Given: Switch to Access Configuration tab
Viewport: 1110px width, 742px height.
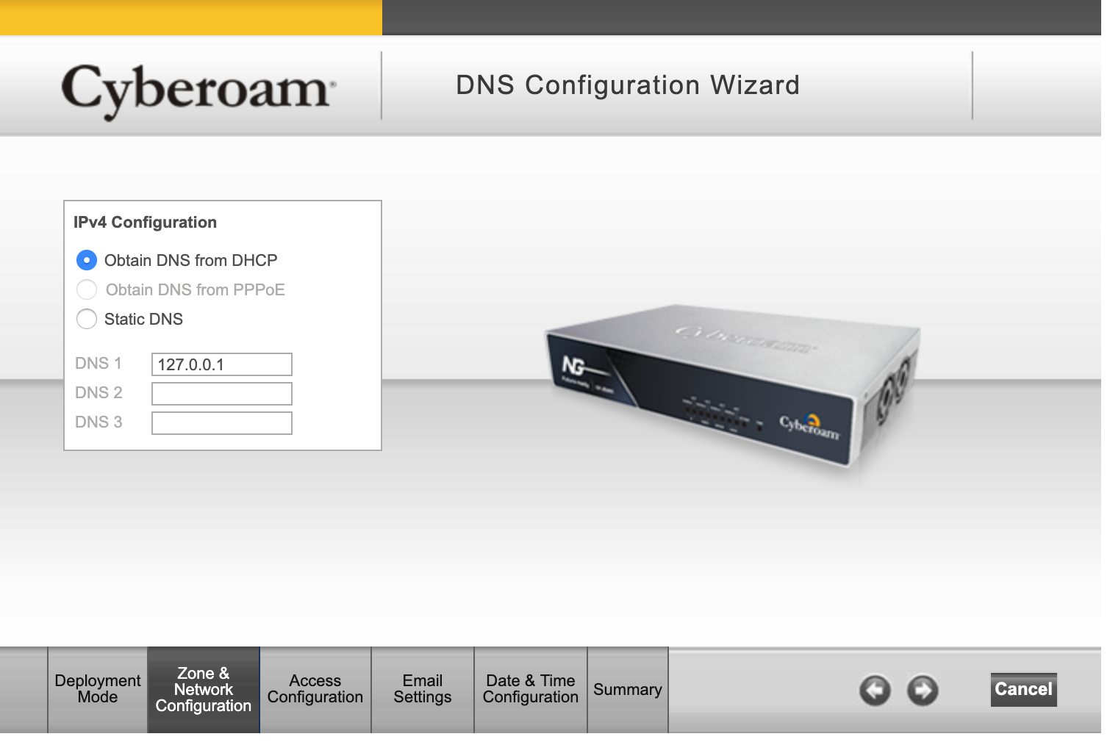Looking at the screenshot, I should coord(315,689).
